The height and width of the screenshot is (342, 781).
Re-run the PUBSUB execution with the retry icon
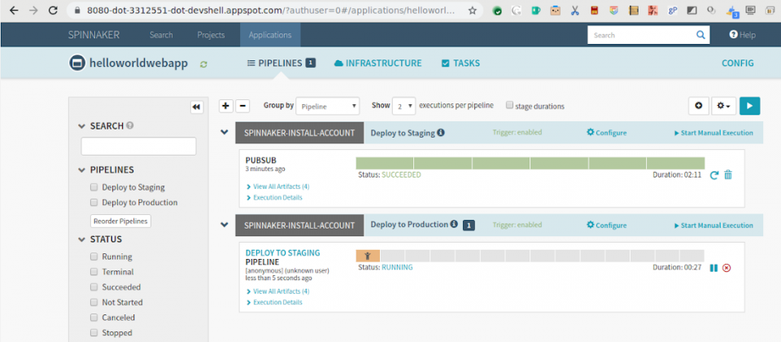(713, 175)
